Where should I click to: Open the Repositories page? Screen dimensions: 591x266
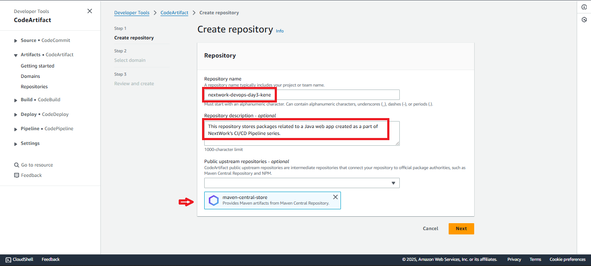pyautogui.click(x=34, y=87)
